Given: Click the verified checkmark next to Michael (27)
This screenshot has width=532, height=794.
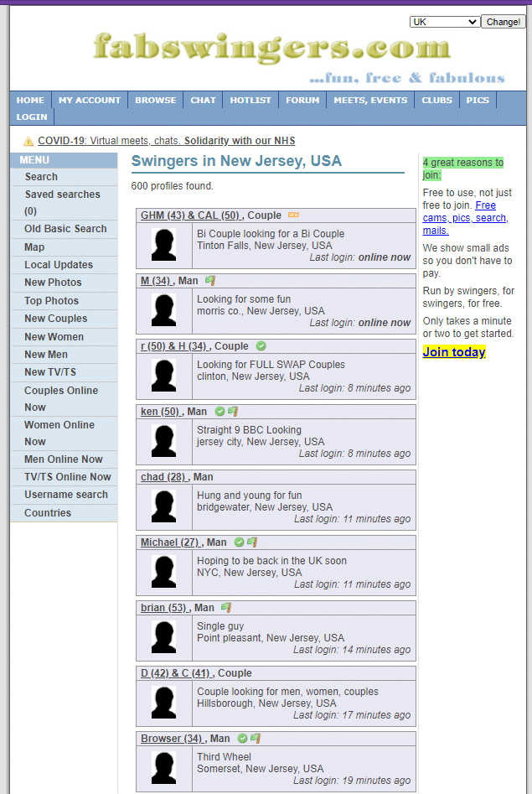Looking at the screenshot, I should (239, 542).
